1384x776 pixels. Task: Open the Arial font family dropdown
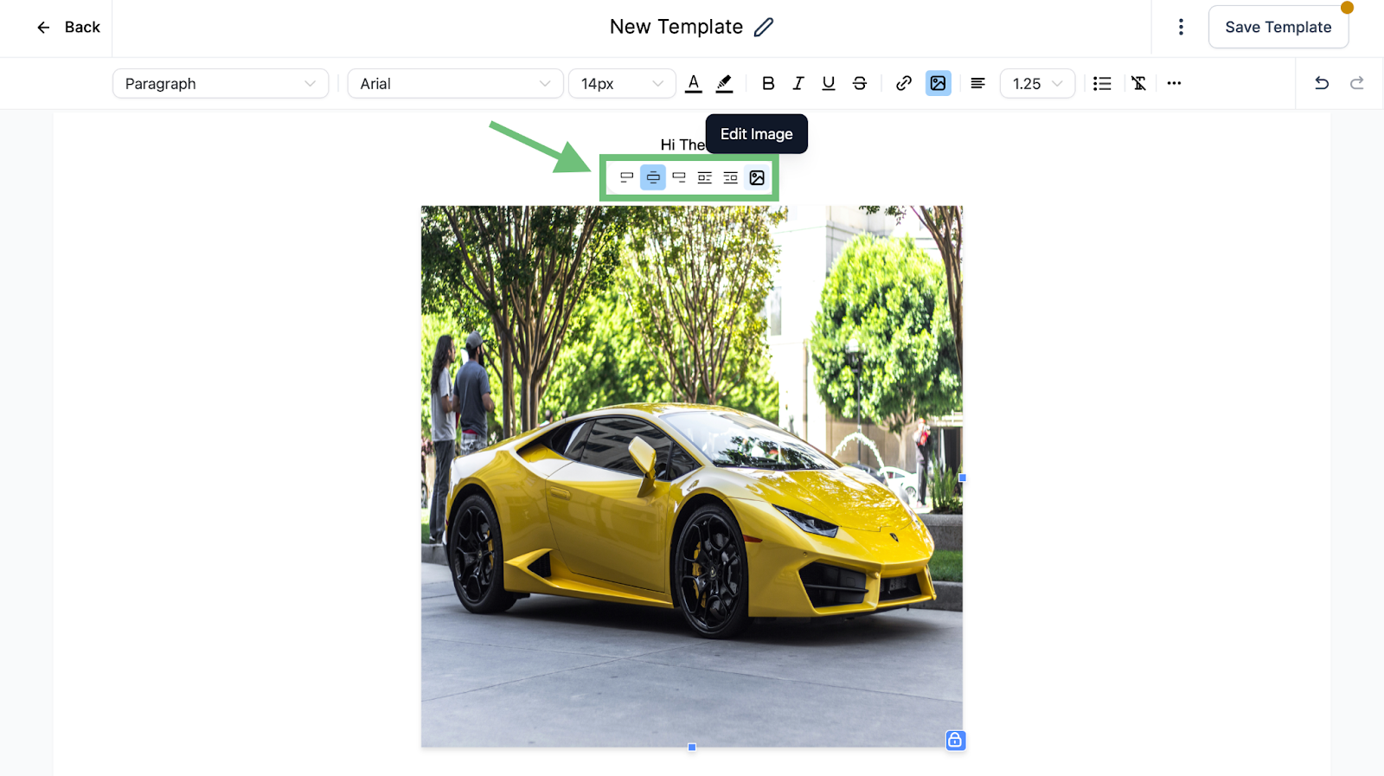(455, 84)
